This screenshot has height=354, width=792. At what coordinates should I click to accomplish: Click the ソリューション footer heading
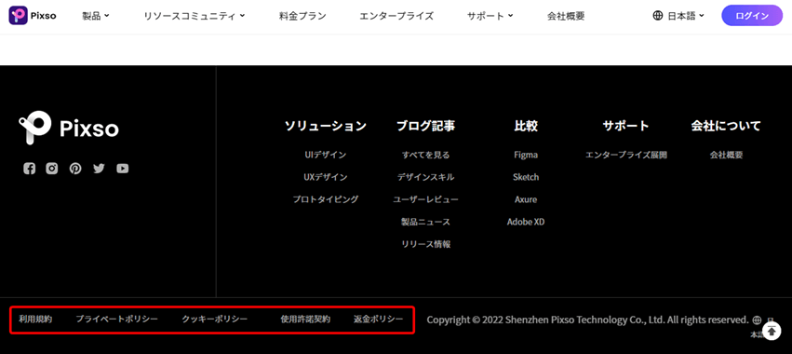pyautogui.click(x=326, y=126)
